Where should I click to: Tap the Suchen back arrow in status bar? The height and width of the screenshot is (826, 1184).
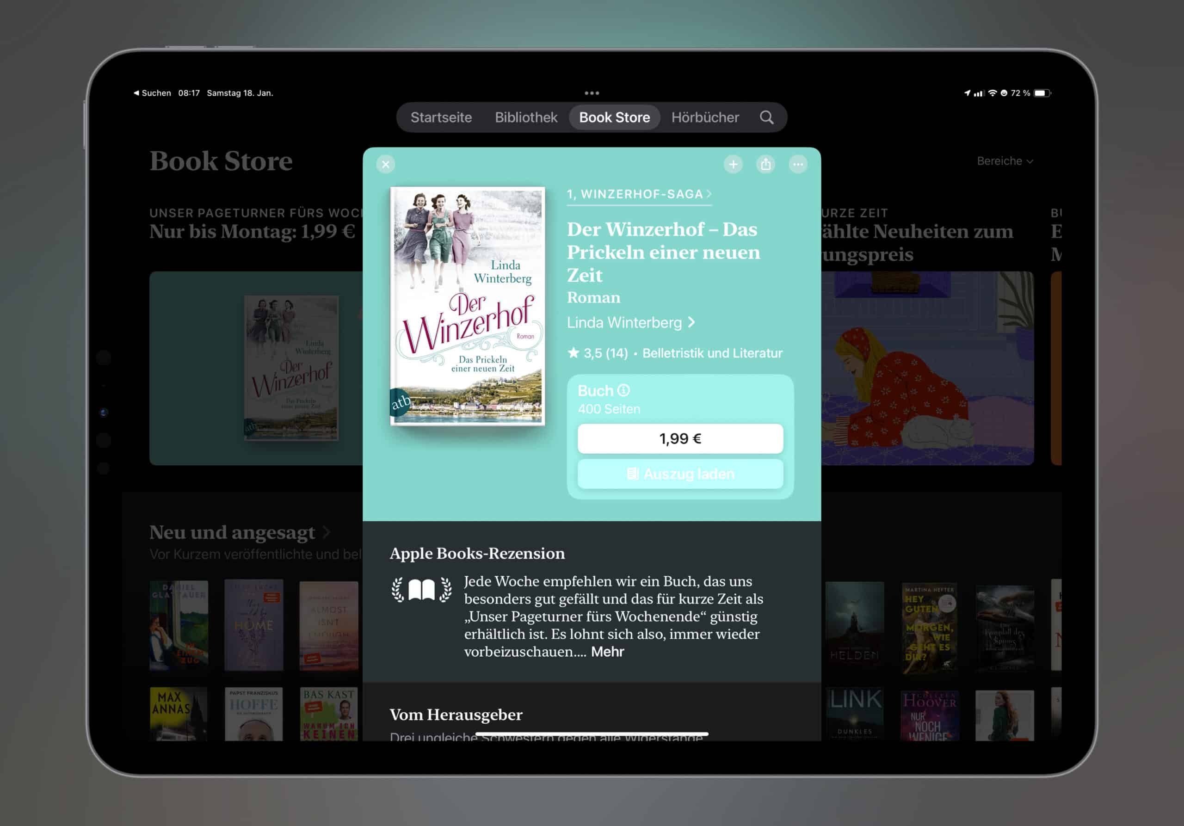pos(152,93)
